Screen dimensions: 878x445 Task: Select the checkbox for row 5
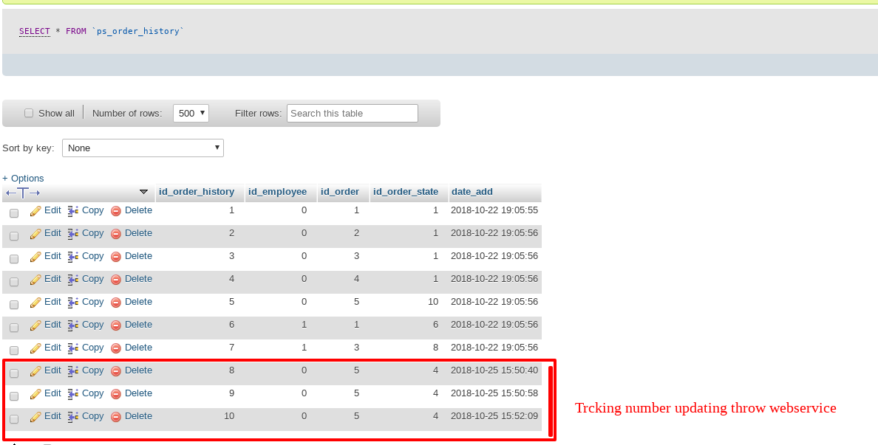pos(14,305)
